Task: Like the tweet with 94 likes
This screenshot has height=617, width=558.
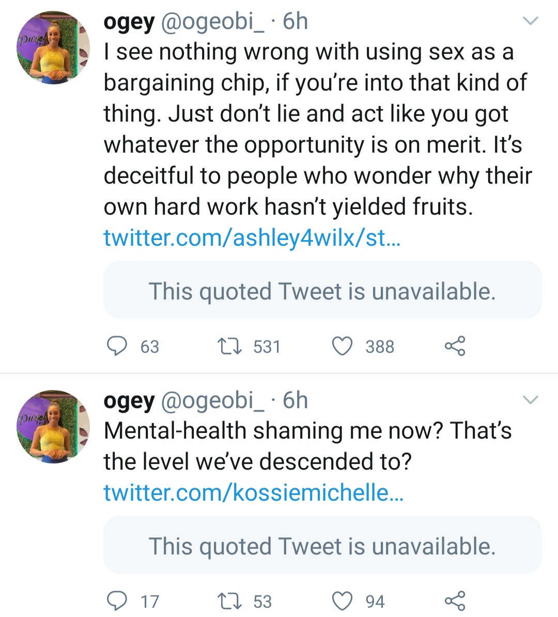Action: 342,601
